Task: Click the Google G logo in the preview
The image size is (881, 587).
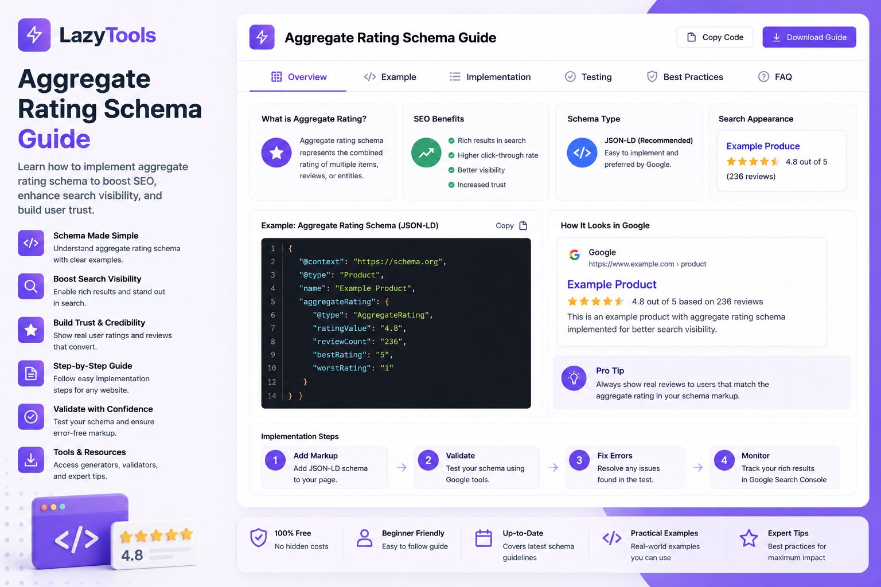Action: (574, 255)
